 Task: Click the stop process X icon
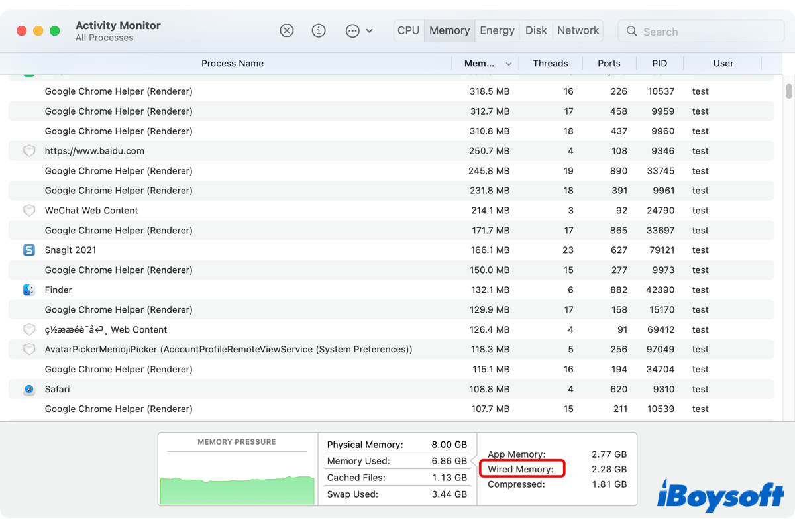pyautogui.click(x=286, y=31)
